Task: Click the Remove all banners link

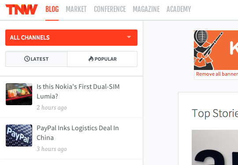Action: coord(217,74)
